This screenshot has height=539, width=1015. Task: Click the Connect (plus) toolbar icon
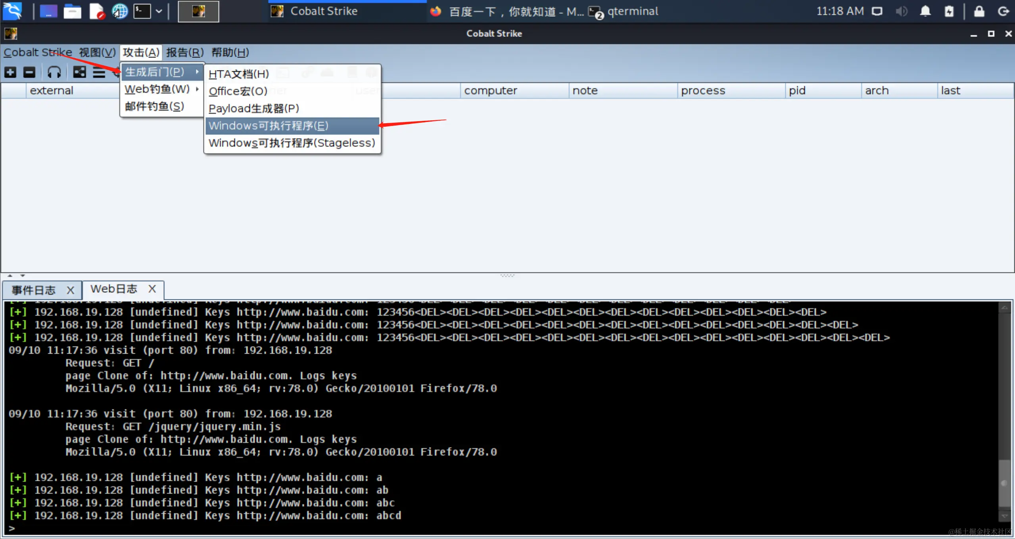(x=10, y=72)
